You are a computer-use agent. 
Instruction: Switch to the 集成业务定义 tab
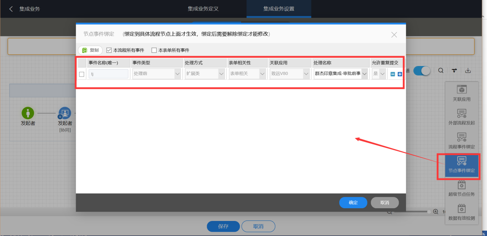click(203, 9)
